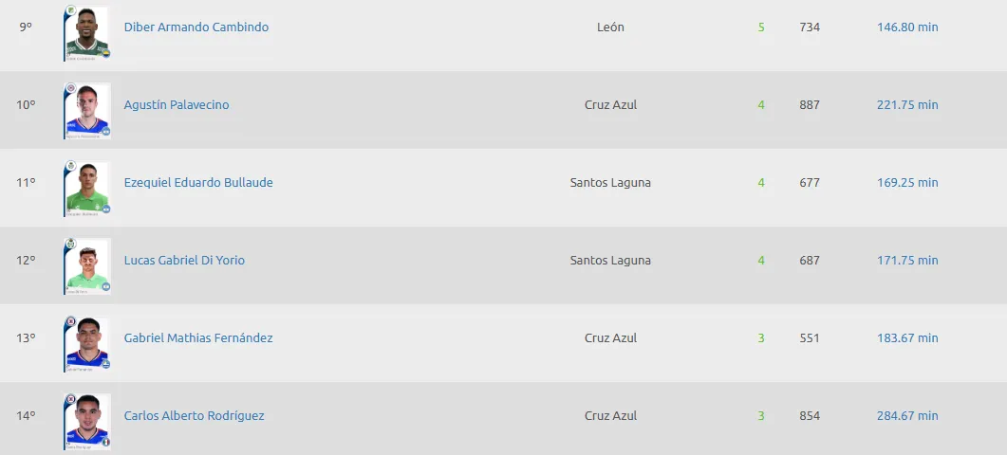Open Agustín Palavecino's profile link
Viewport: 1007px width, 455px height.
coord(177,105)
